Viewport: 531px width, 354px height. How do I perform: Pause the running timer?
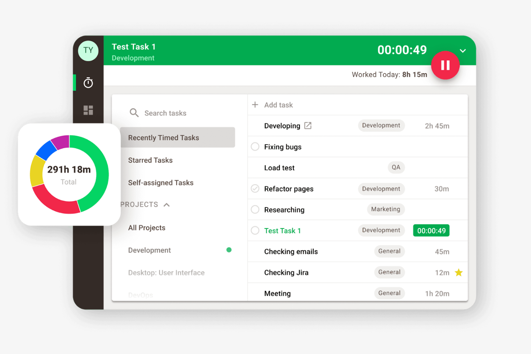445,65
